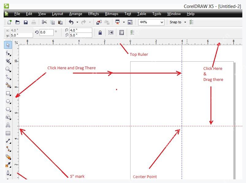This screenshot has height=183, width=246.
Task: Click the Export icon
Action: coord(107,22)
